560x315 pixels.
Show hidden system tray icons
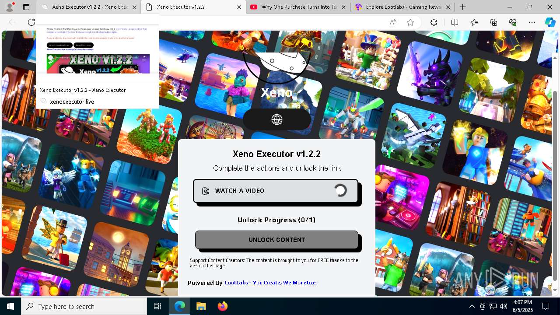(472, 306)
